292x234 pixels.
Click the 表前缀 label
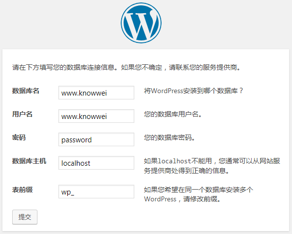click(x=22, y=190)
